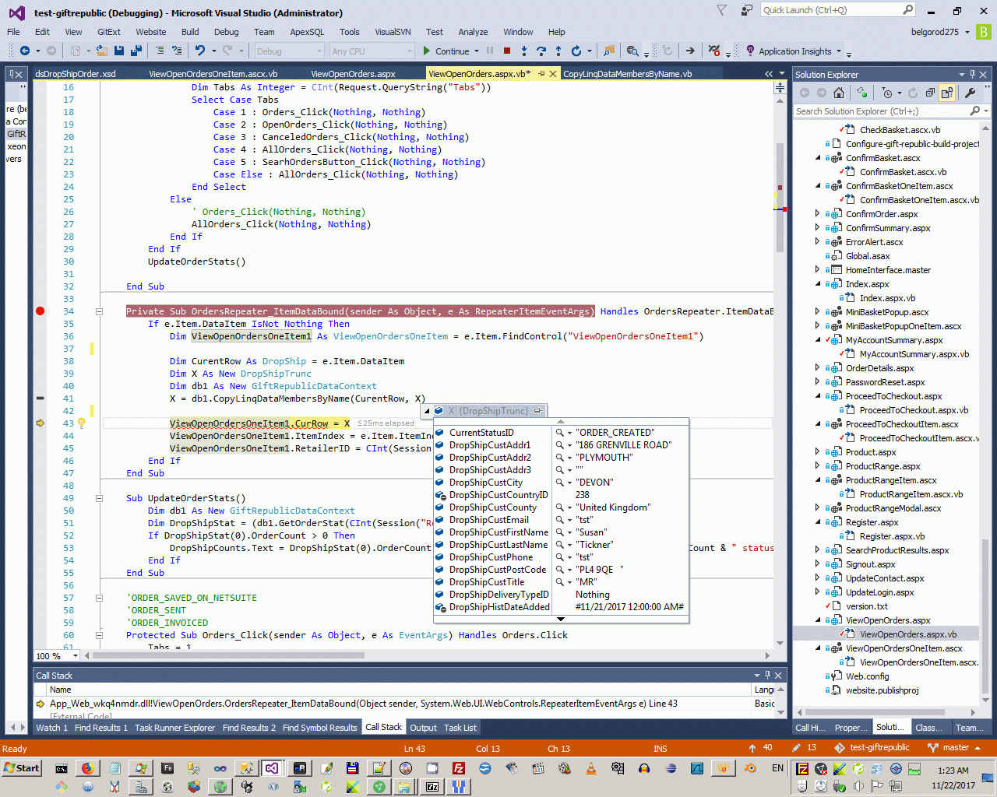Stop debugging with the red square icon

(x=507, y=51)
